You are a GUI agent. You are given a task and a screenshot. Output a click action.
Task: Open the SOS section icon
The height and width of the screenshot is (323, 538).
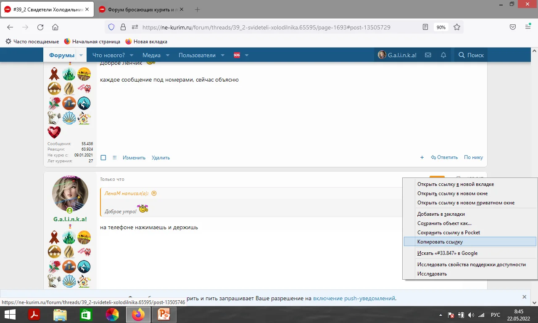tap(237, 55)
